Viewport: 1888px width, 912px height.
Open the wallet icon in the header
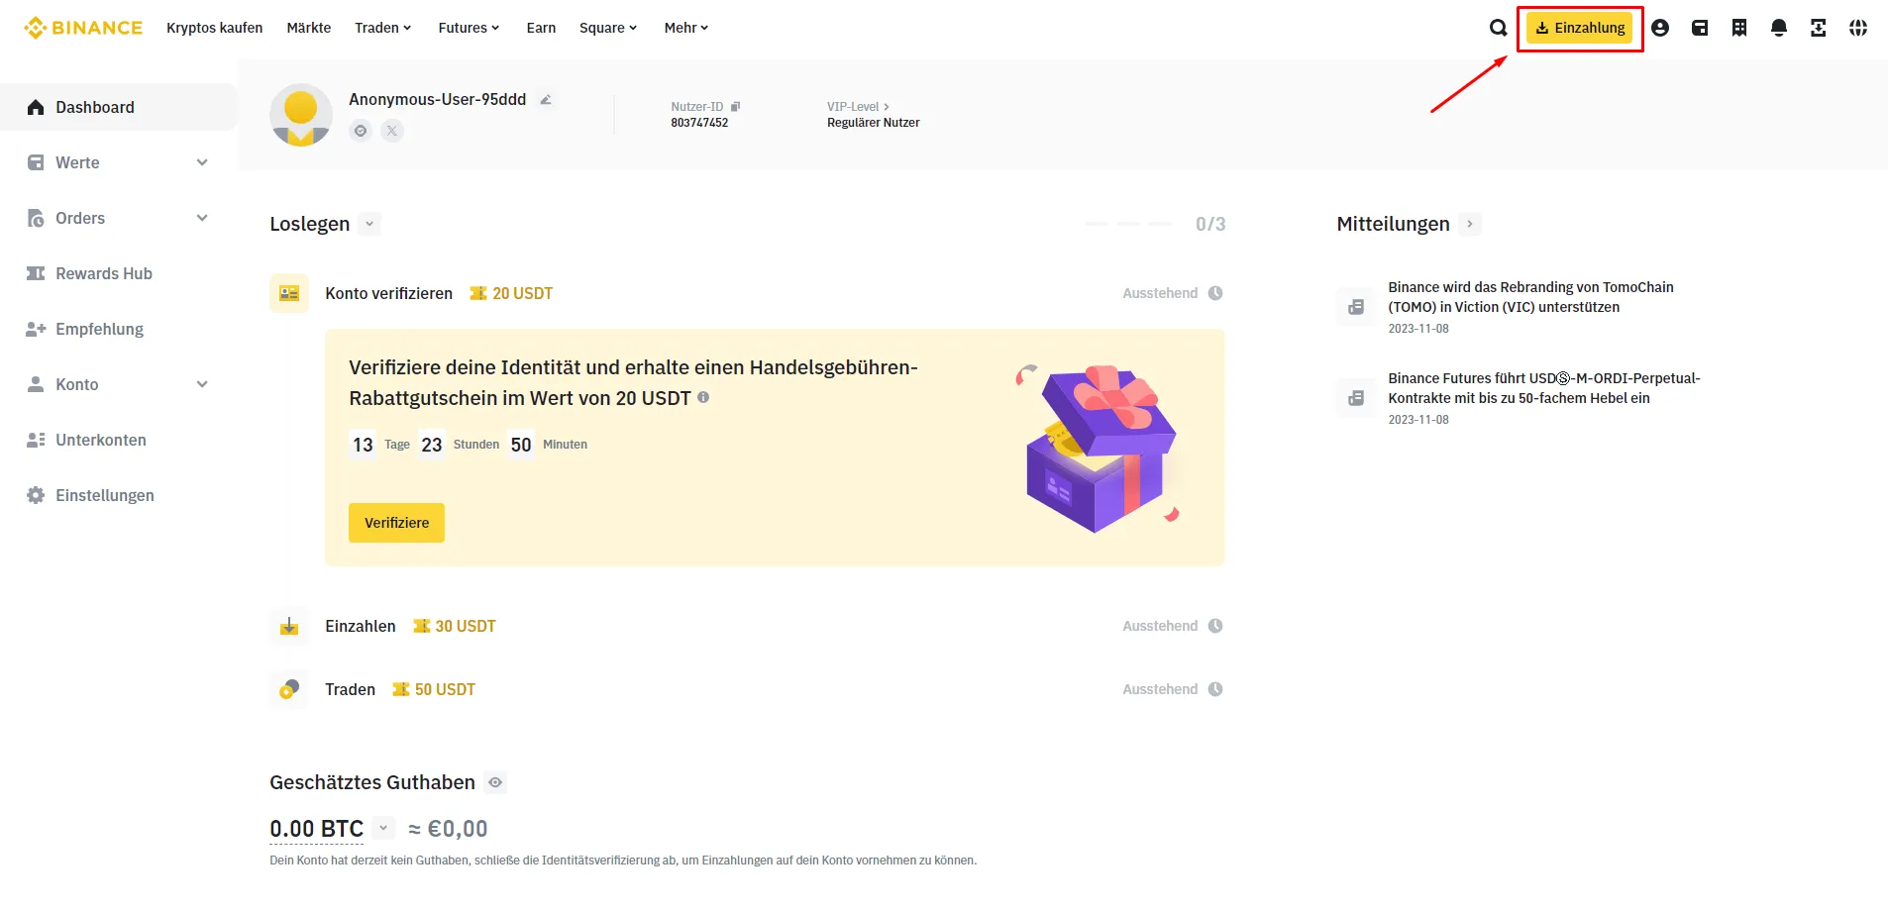pyautogui.click(x=1700, y=28)
